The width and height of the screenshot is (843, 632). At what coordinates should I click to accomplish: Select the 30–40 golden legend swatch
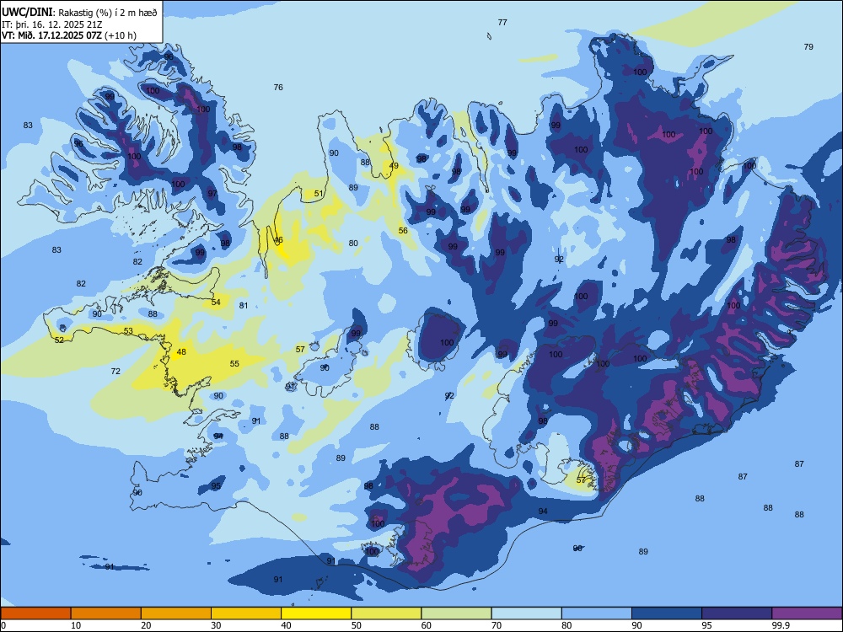coord(246,613)
